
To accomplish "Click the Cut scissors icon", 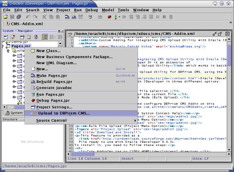I will tap(44, 17).
